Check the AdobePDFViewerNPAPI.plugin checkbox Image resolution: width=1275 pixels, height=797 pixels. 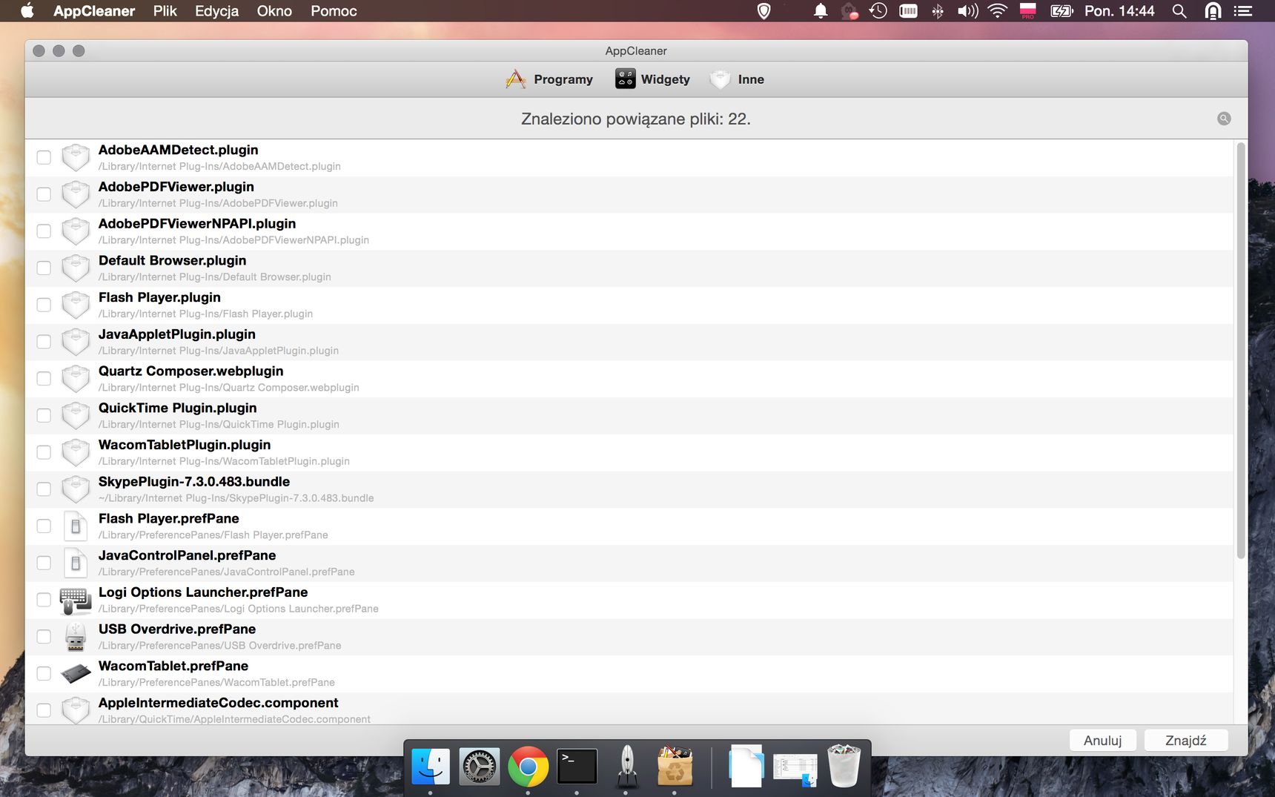(44, 231)
